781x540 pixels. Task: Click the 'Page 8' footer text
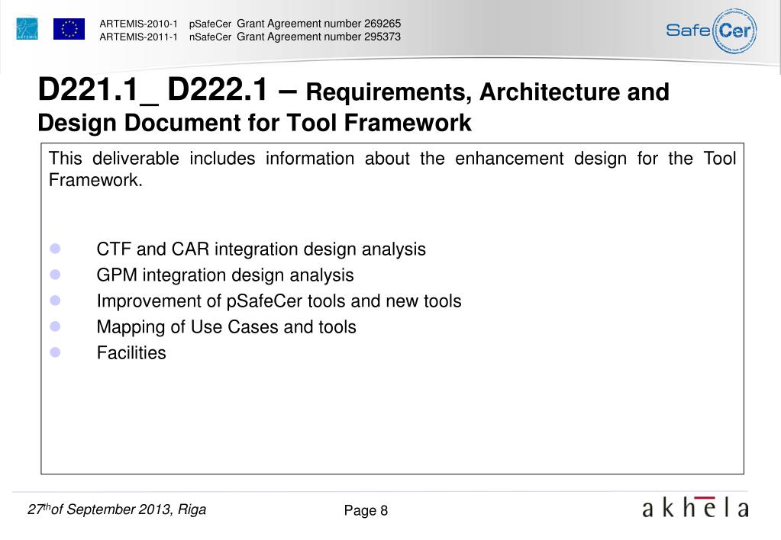coord(366,511)
